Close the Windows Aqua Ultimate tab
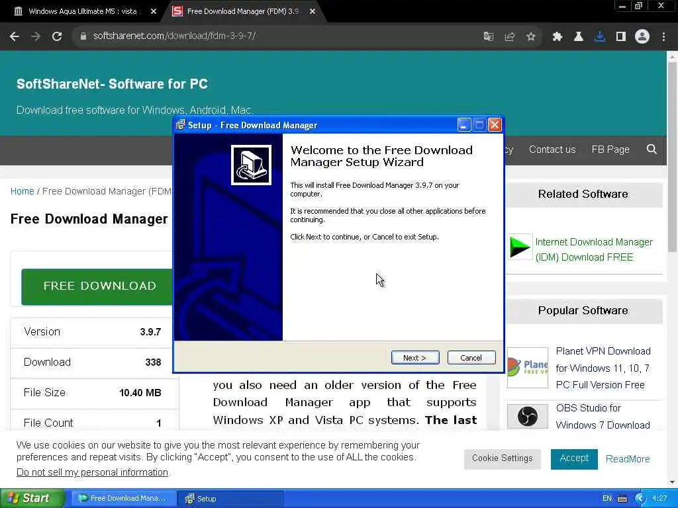The width and height of the screenshot is (678, 508). pos(154,12)
